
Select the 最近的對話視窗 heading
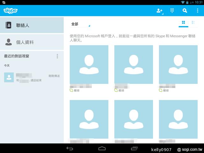click(x=17, y=56)
